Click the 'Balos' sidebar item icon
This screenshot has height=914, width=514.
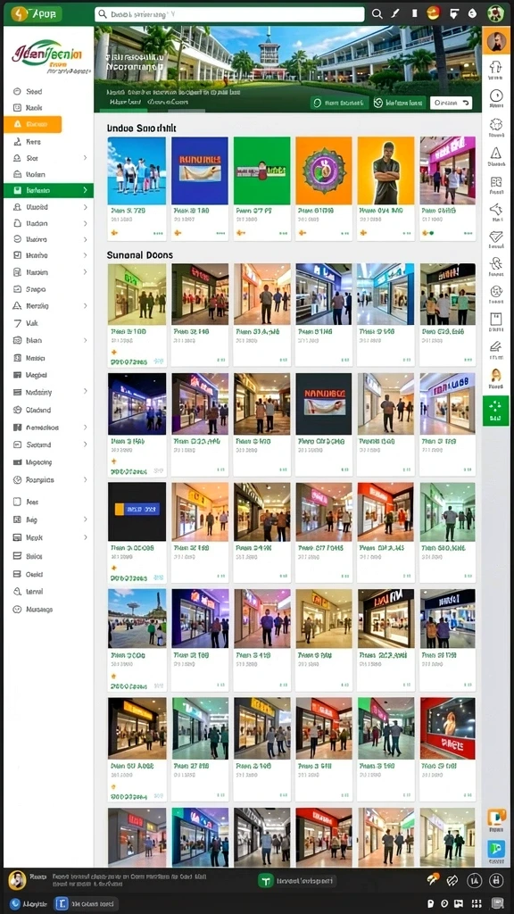tap(17, 556)
